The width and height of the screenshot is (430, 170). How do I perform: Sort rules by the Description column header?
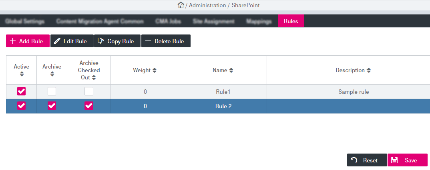(353, 70)
